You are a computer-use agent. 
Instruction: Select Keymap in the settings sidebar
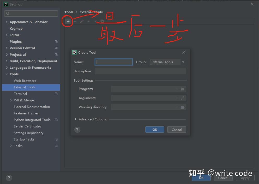pyautogui.click(x=16, y=28)
